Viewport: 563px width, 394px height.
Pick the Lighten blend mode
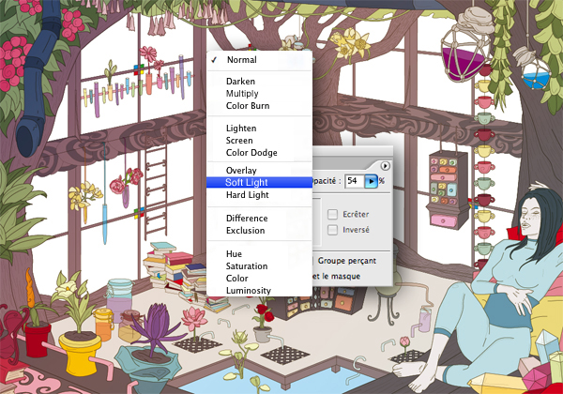tap(259, 129)
